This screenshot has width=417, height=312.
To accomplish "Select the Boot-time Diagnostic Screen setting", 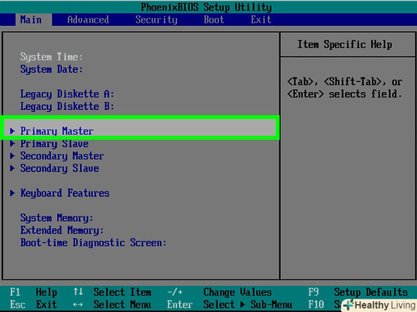I will (x=93, y=243).
